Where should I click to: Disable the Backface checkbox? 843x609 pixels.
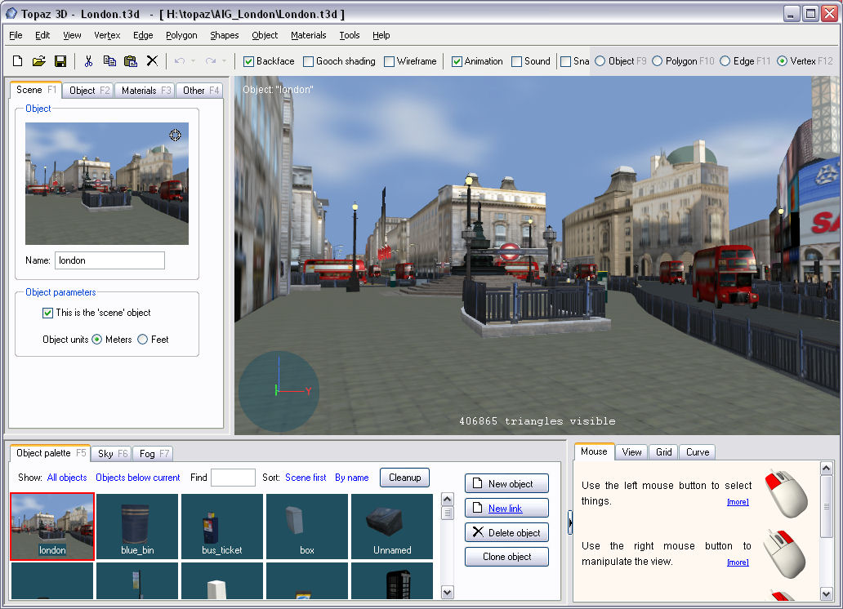(249, 61)
